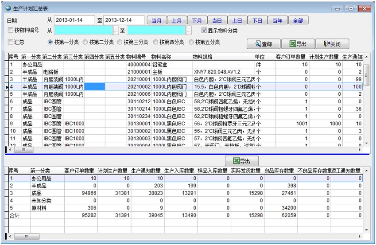Click the top 导出 export button
Viewport: 376px width, 245px height.
point(298,44)
